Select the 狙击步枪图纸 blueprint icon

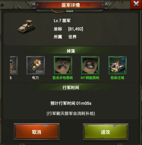(x=63, y=65)
